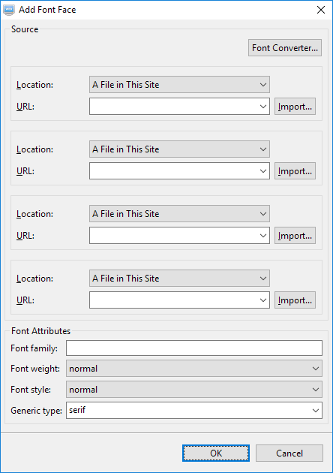
Task: Expand the second Location dropdown
Action: pos(179,149)
